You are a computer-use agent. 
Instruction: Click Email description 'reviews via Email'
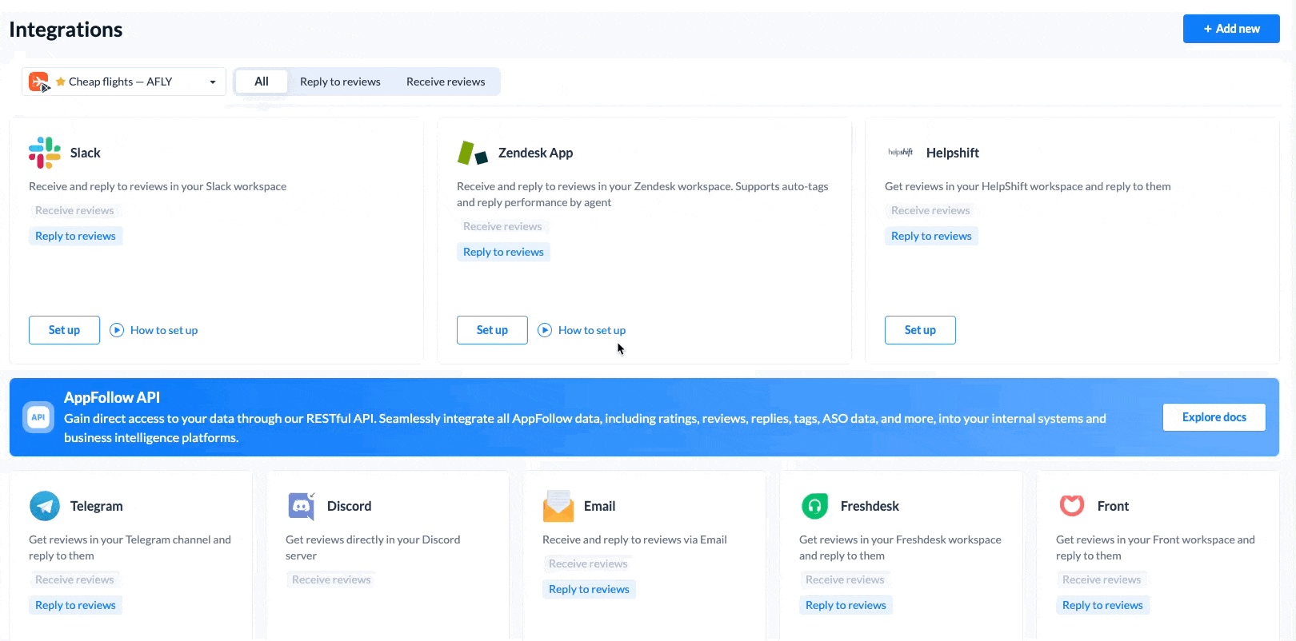(x=634, y=539)
